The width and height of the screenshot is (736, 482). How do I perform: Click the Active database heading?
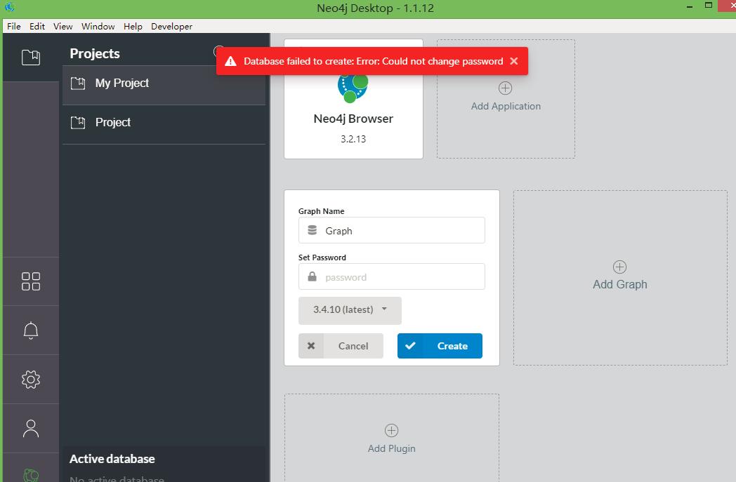click(x=112, y=459)
